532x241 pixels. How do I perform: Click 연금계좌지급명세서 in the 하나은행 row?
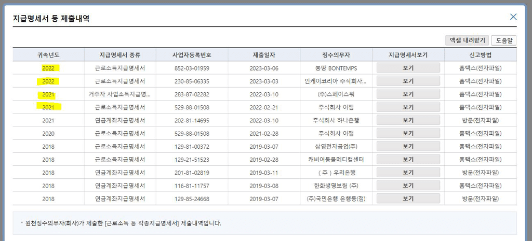120,120
